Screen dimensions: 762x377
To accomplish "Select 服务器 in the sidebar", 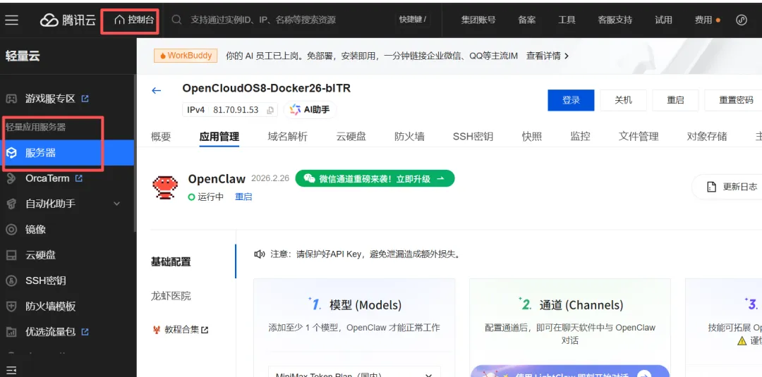I will click(x=67, y=153).
